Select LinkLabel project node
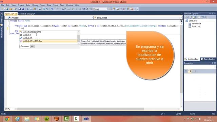Screen dimensions: 217x122 193,21
